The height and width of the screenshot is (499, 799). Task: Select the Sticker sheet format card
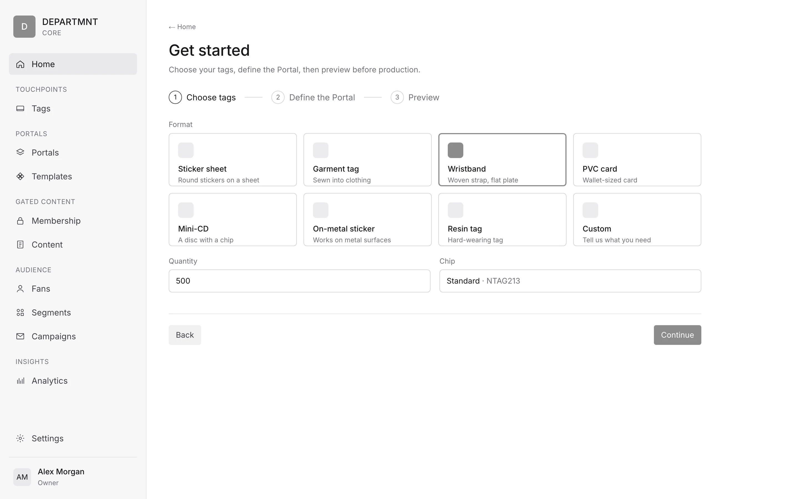(x=233, y=160)
